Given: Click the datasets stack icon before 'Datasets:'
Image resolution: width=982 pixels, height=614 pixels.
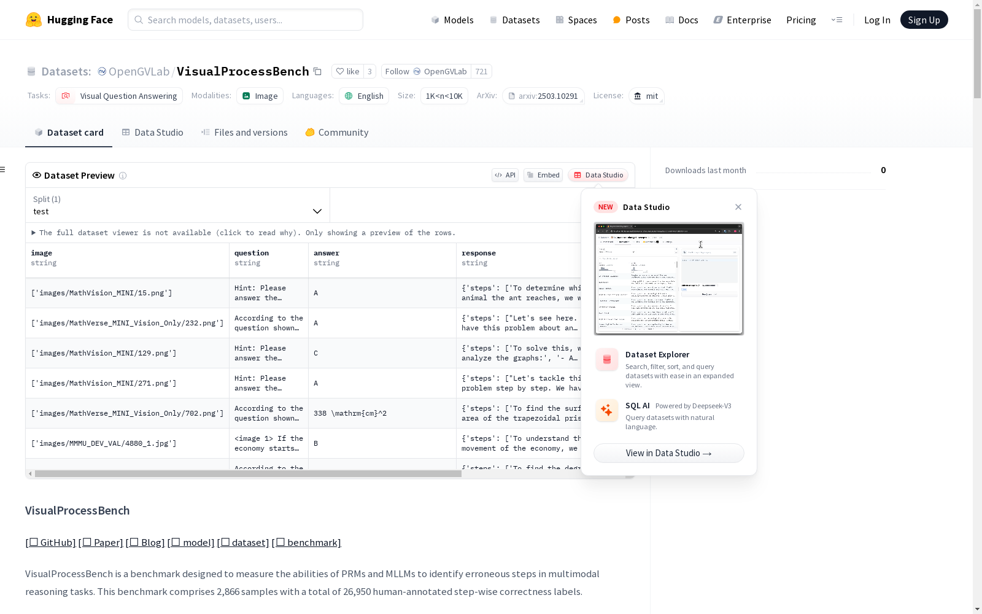Looking at the screenshot, I should tap(31, 71).
